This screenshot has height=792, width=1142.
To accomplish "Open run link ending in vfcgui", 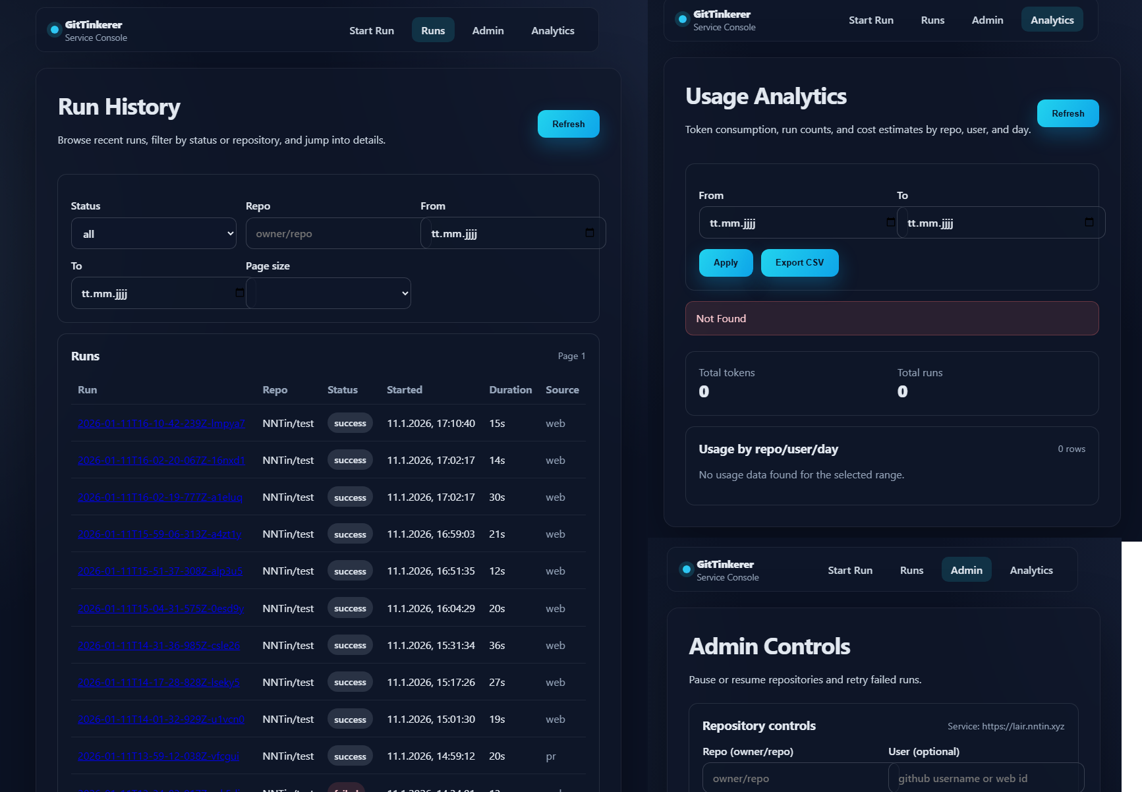I will point(158,756).
